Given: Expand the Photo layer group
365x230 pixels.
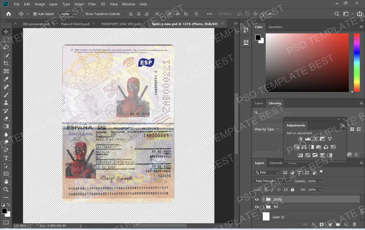Looking at the screenshot, I should 263,199.
